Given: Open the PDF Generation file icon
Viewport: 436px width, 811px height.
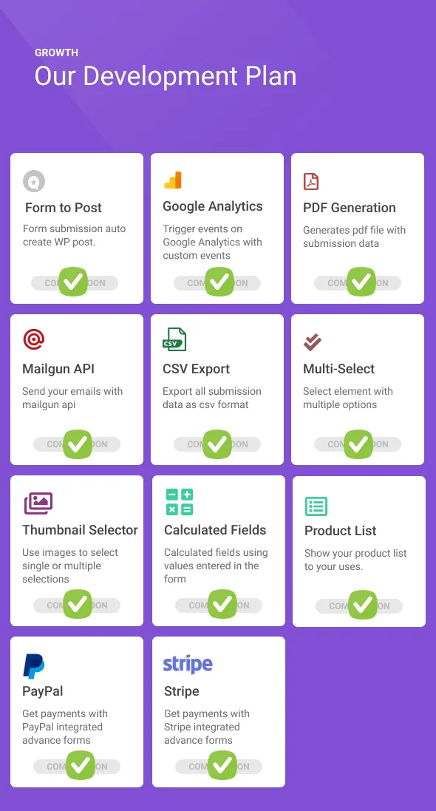Looking at the screenshot, I should point(311,180).
